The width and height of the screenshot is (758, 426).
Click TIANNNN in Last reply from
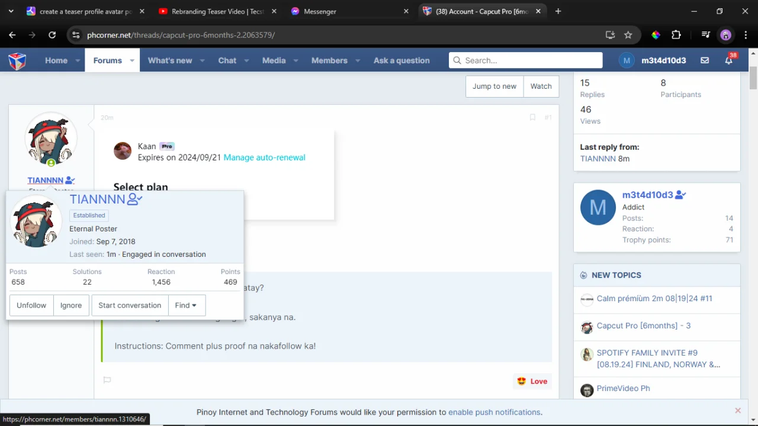598,159
